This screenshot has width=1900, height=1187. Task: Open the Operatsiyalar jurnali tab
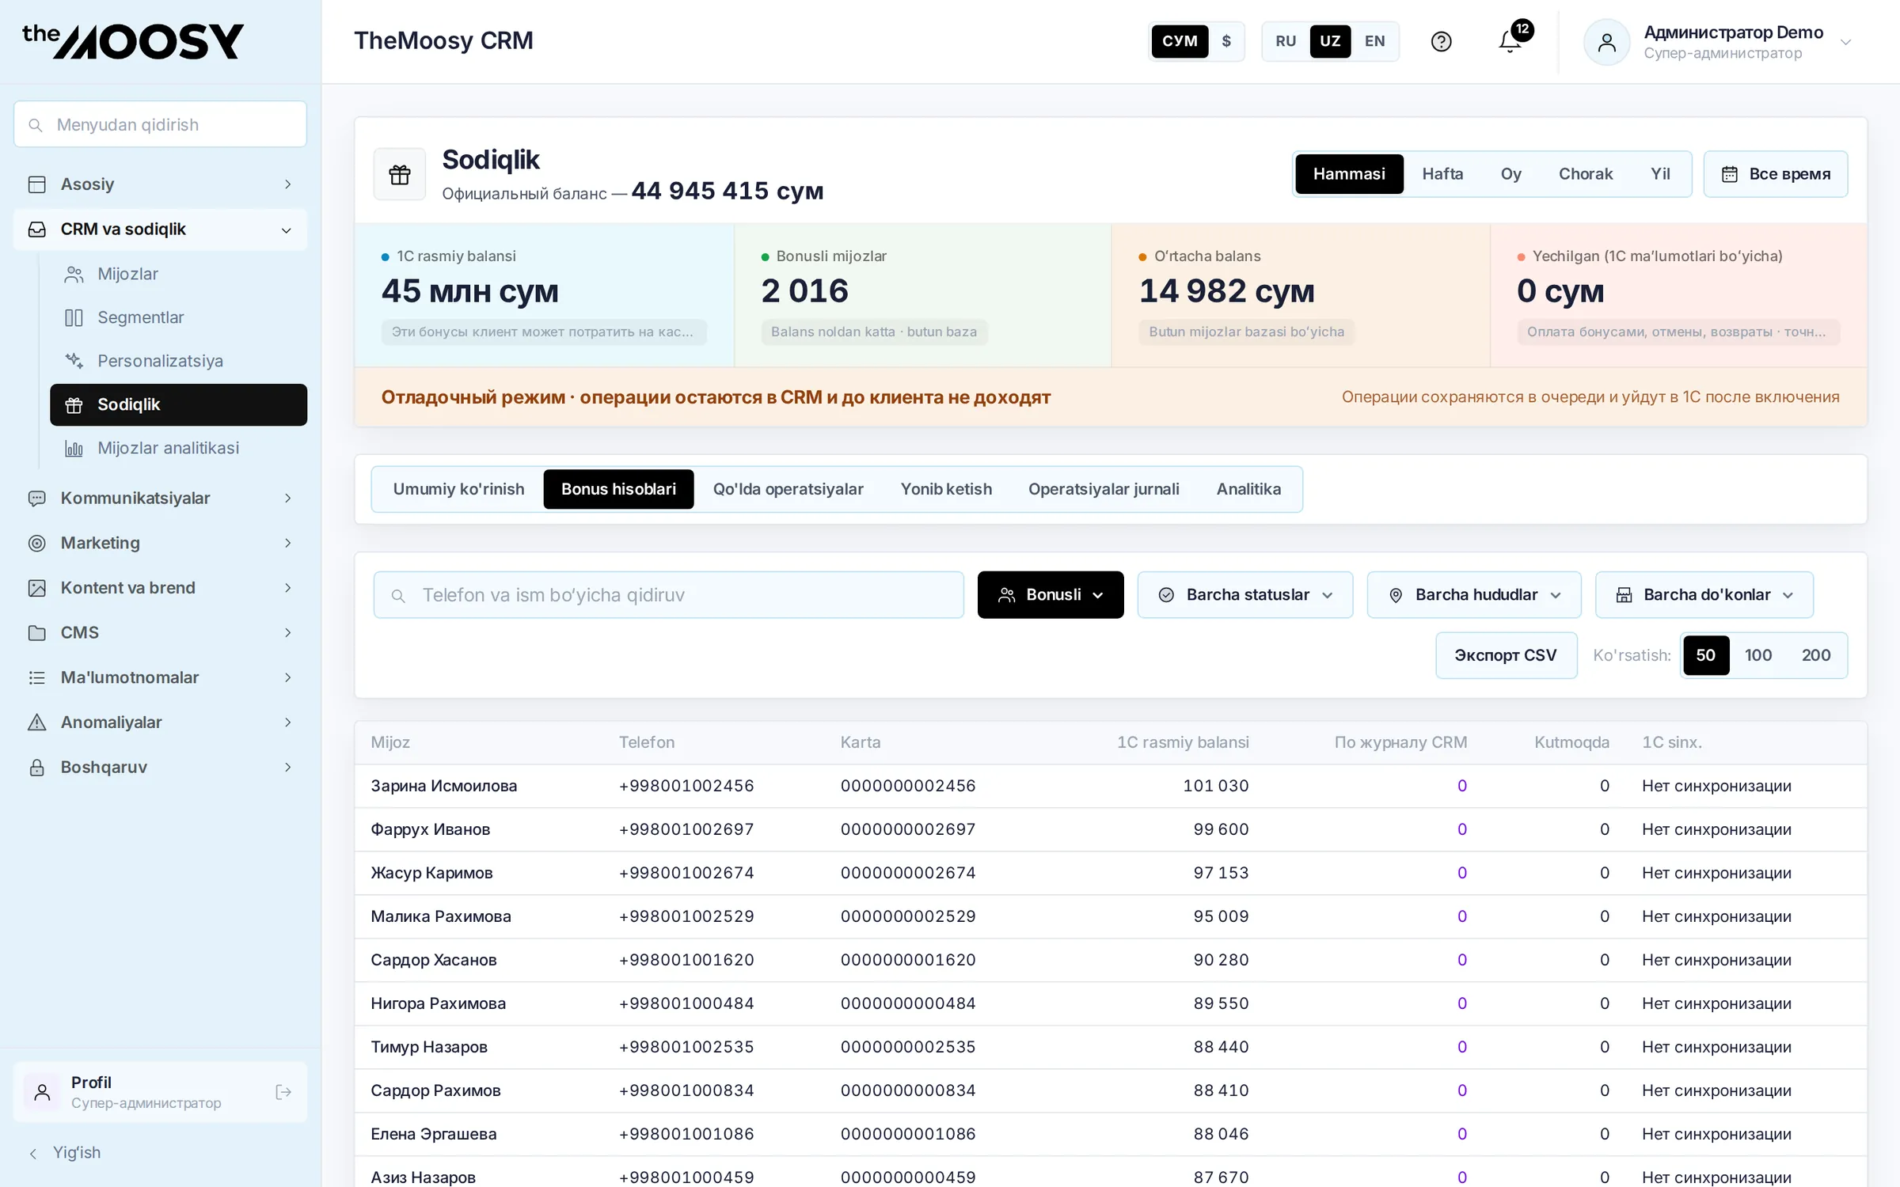click(1104, 489)
